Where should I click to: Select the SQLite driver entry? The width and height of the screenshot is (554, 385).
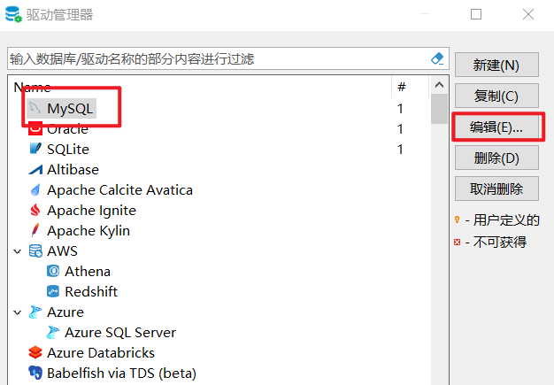[x=68, y=149]
